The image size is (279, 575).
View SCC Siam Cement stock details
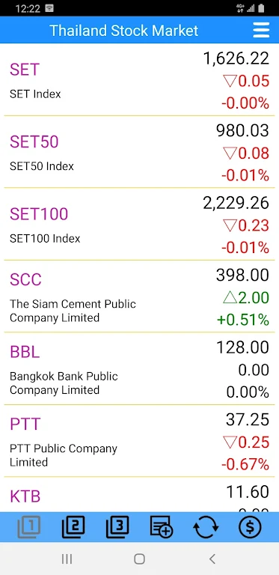tap(139, 296)
